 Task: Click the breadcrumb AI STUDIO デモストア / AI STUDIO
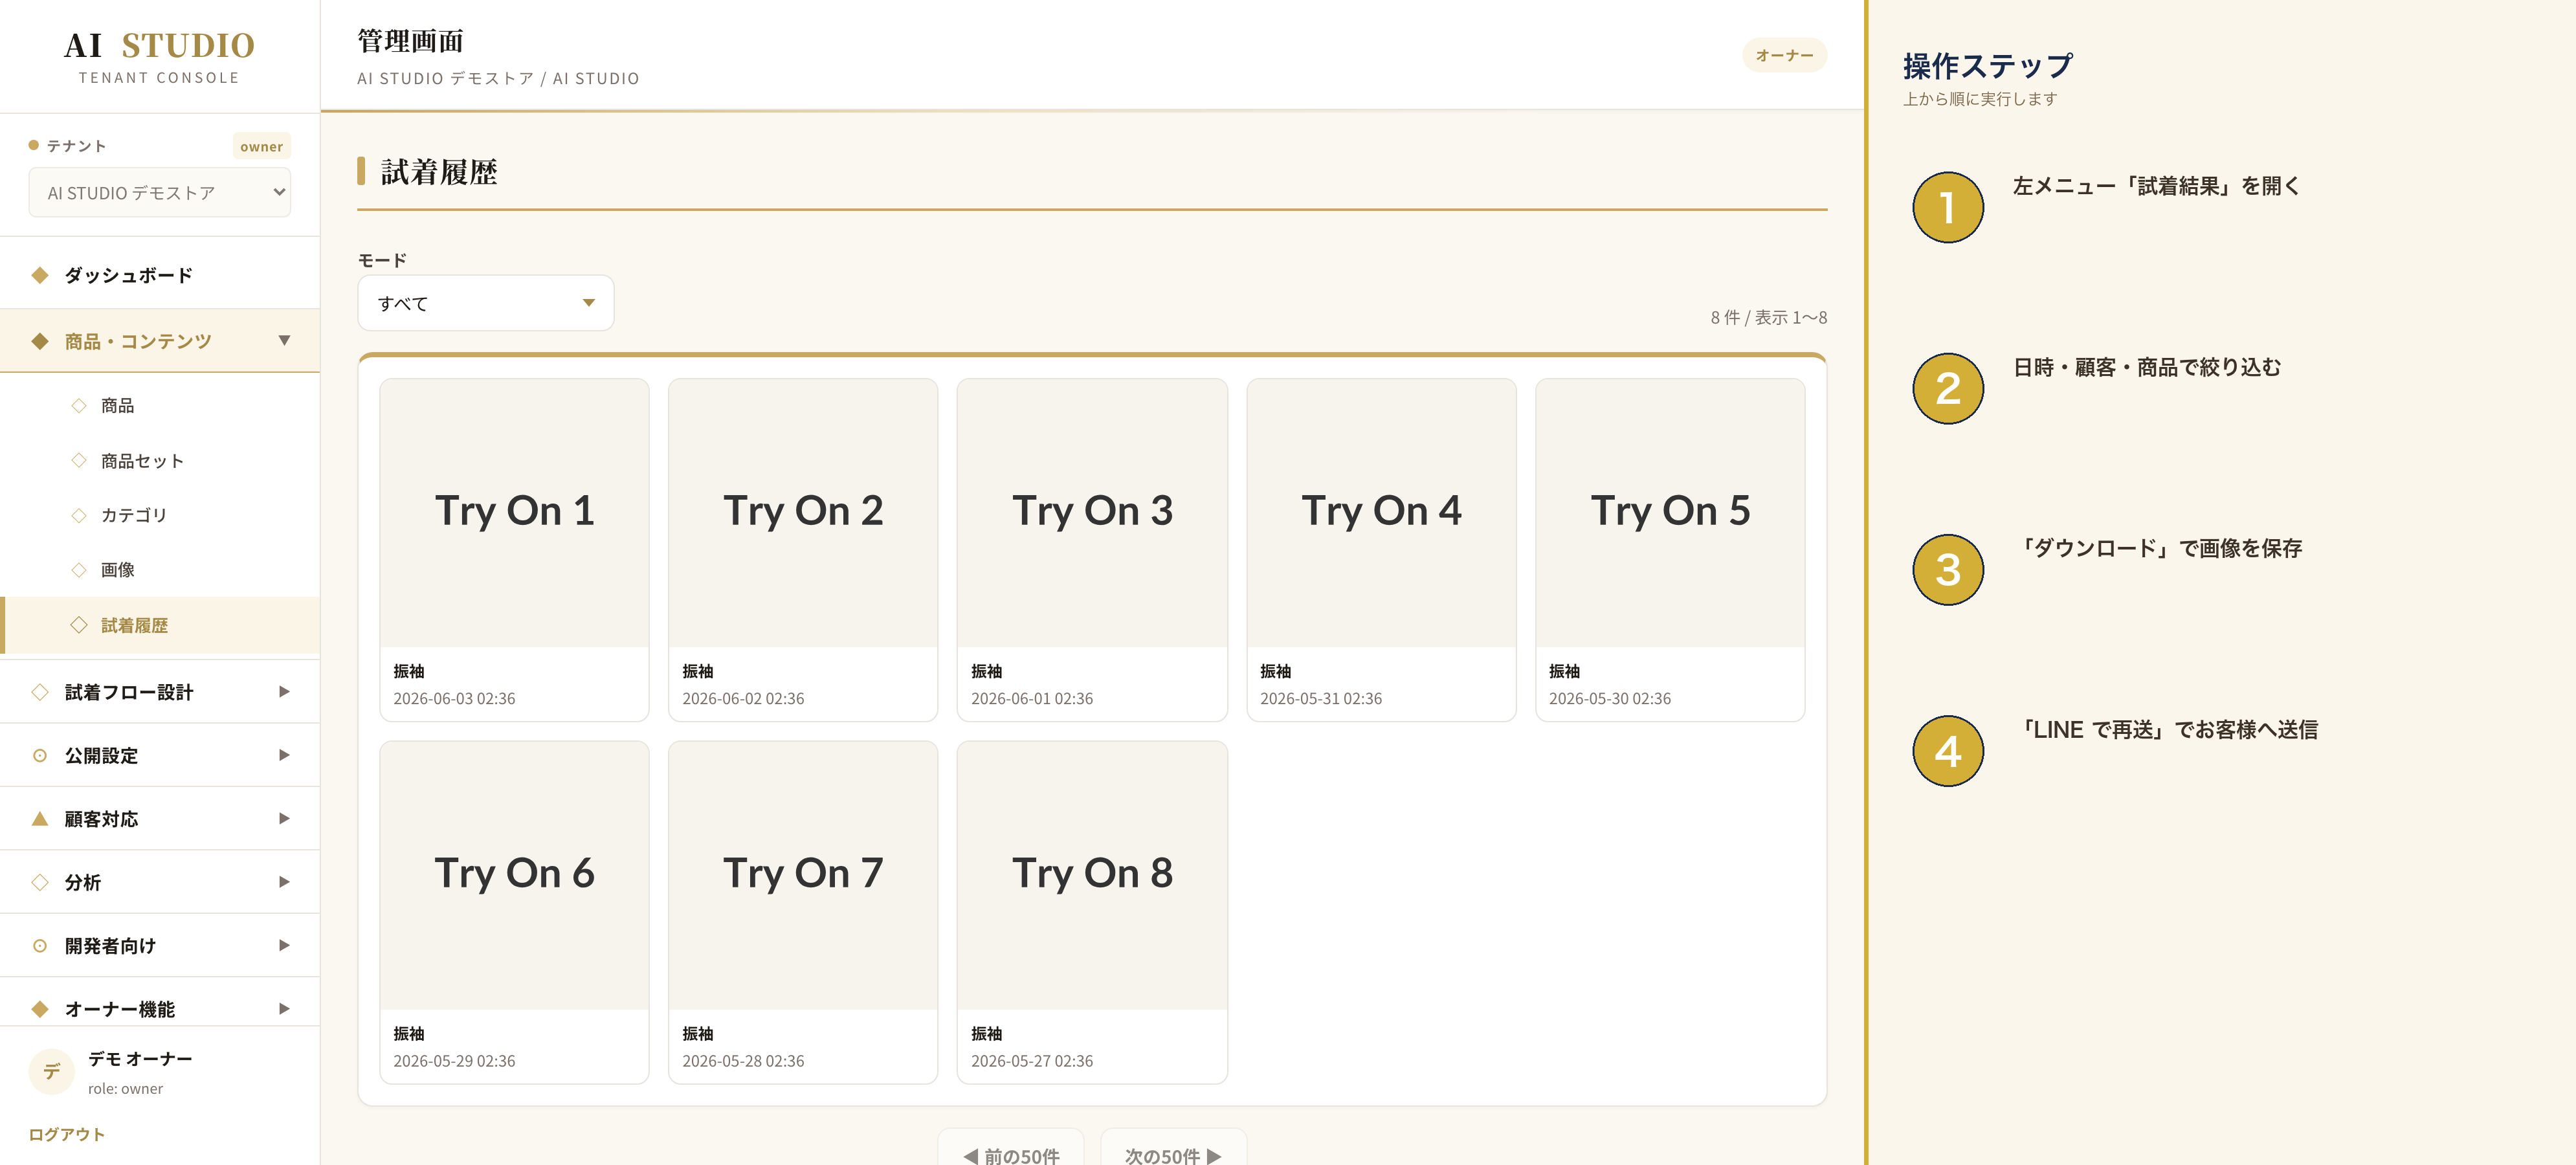[x=498, y=78]
